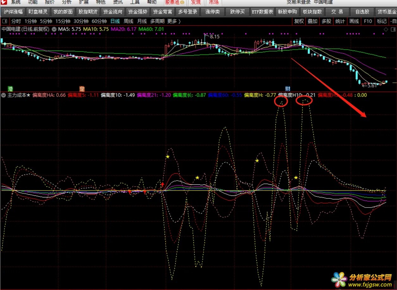This screenshot has width=397, height=290.
Task: Open the 扩展 menu
Action: tap(84, 2)
